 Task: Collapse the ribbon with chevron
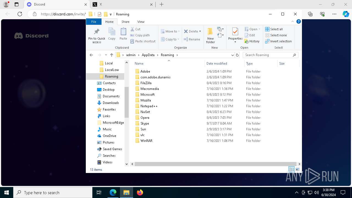tap(293, 21)
